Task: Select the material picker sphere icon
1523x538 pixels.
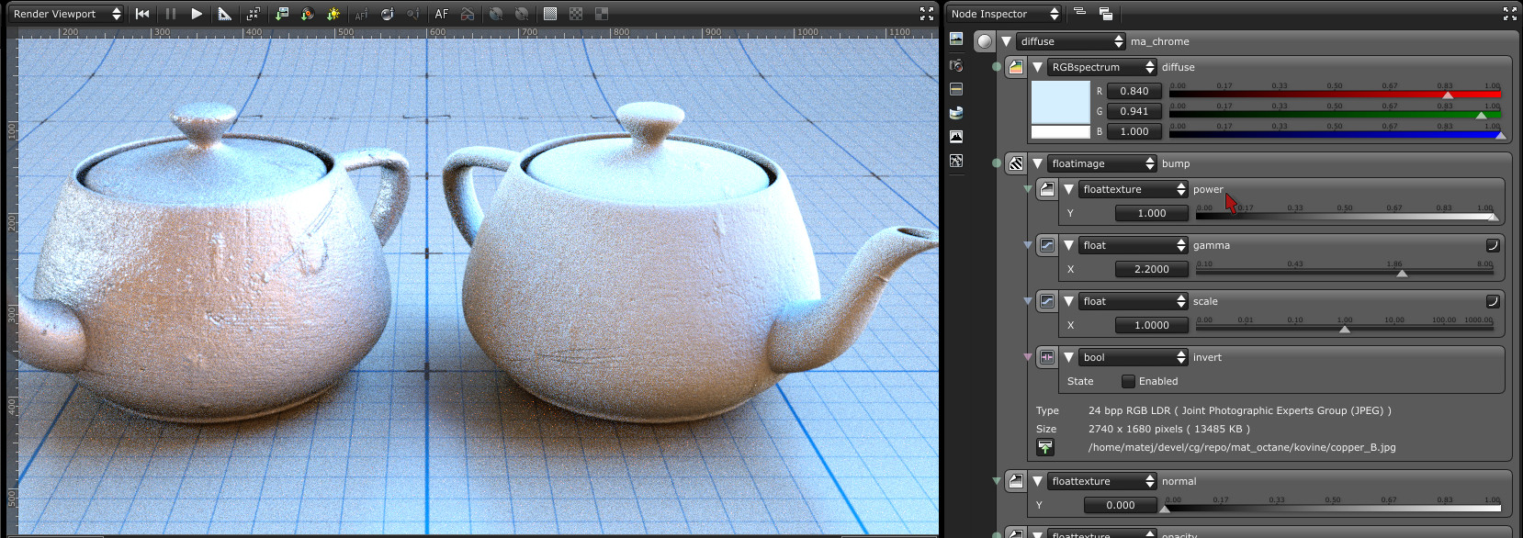Action: [x=387, y=14]
